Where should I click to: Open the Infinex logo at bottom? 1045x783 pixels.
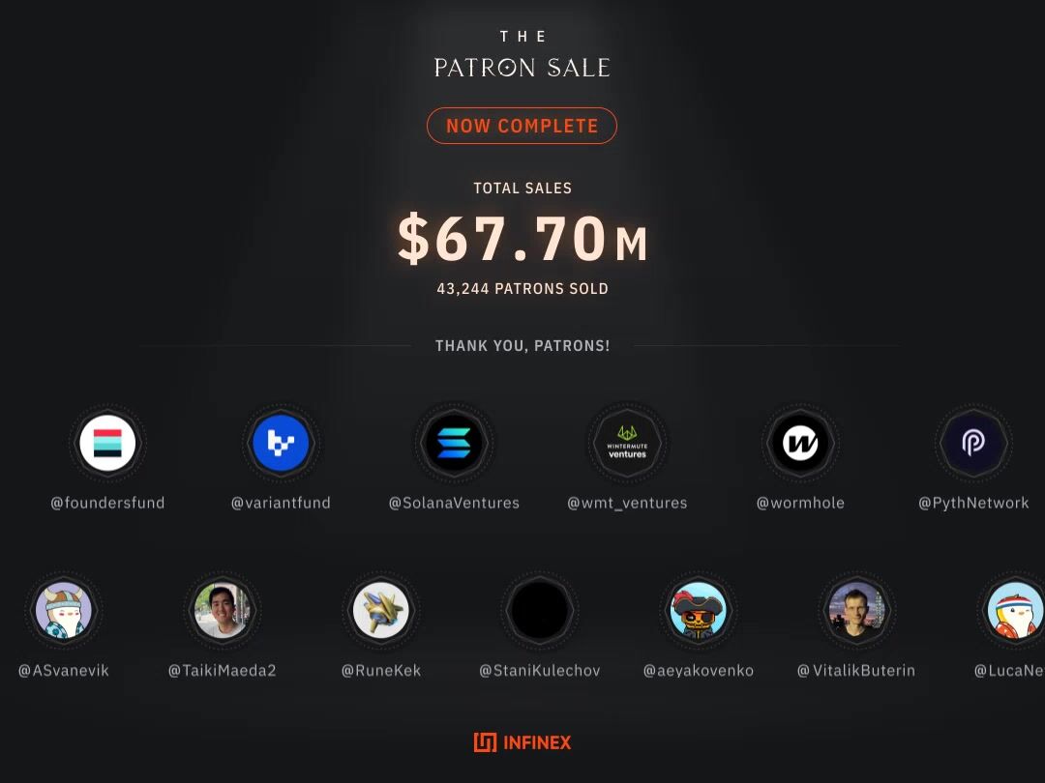[x=522, y=742]
